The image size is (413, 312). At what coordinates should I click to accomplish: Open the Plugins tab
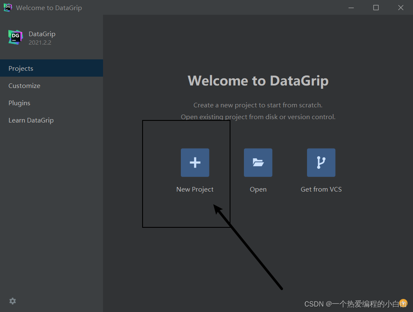(52, 103)
